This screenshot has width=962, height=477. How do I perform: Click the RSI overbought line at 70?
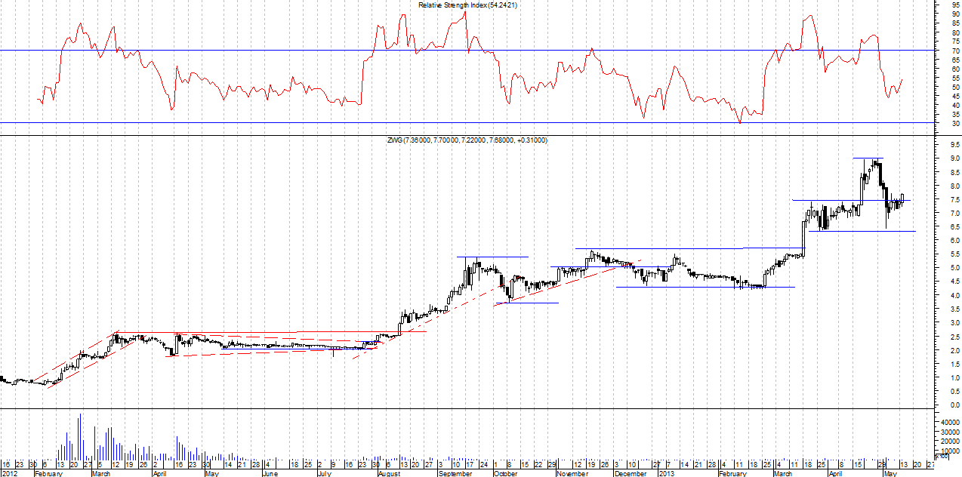(302, 51)
